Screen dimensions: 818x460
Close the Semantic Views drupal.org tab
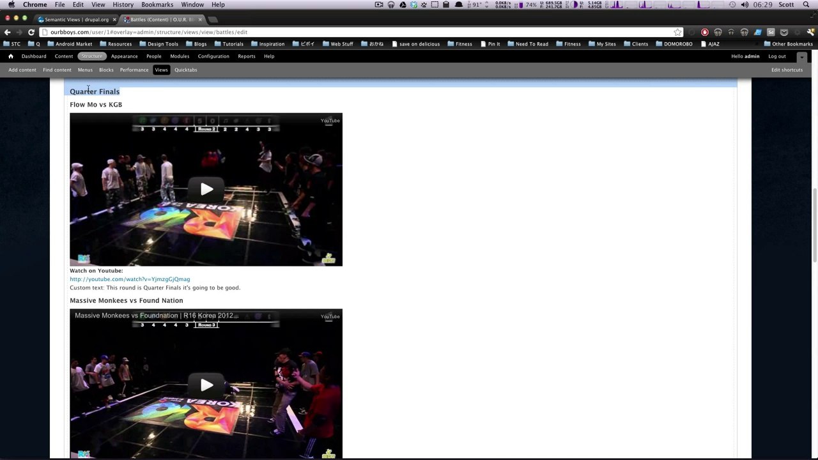coord(114,19)
